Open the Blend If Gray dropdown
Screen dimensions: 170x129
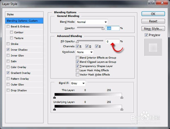pyautogui.click(x=78, y=83)
